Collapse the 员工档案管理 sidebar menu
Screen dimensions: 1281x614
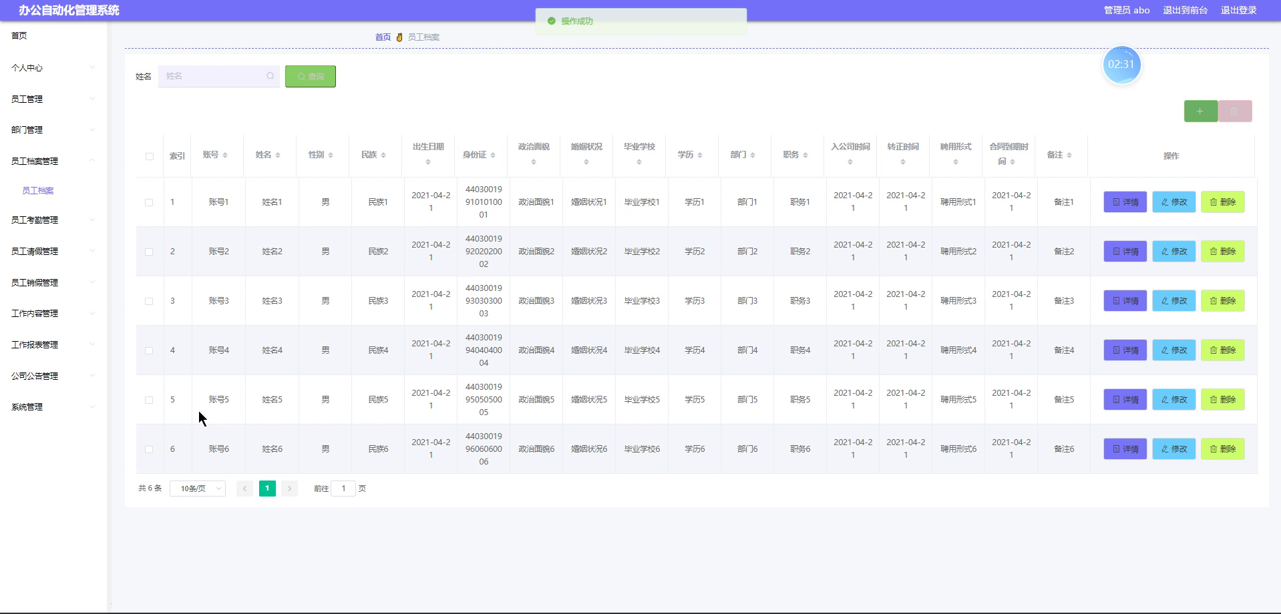pyautogui.click(x=53, y=161)
